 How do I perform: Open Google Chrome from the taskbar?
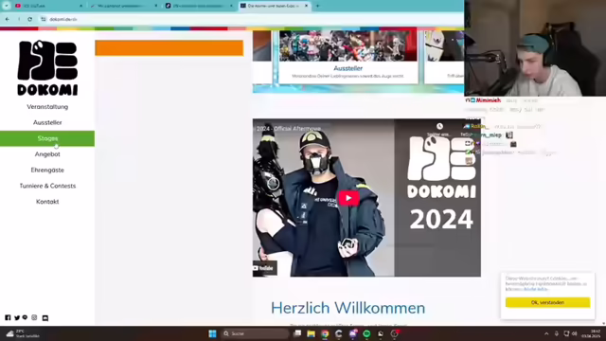coord(325,333)
